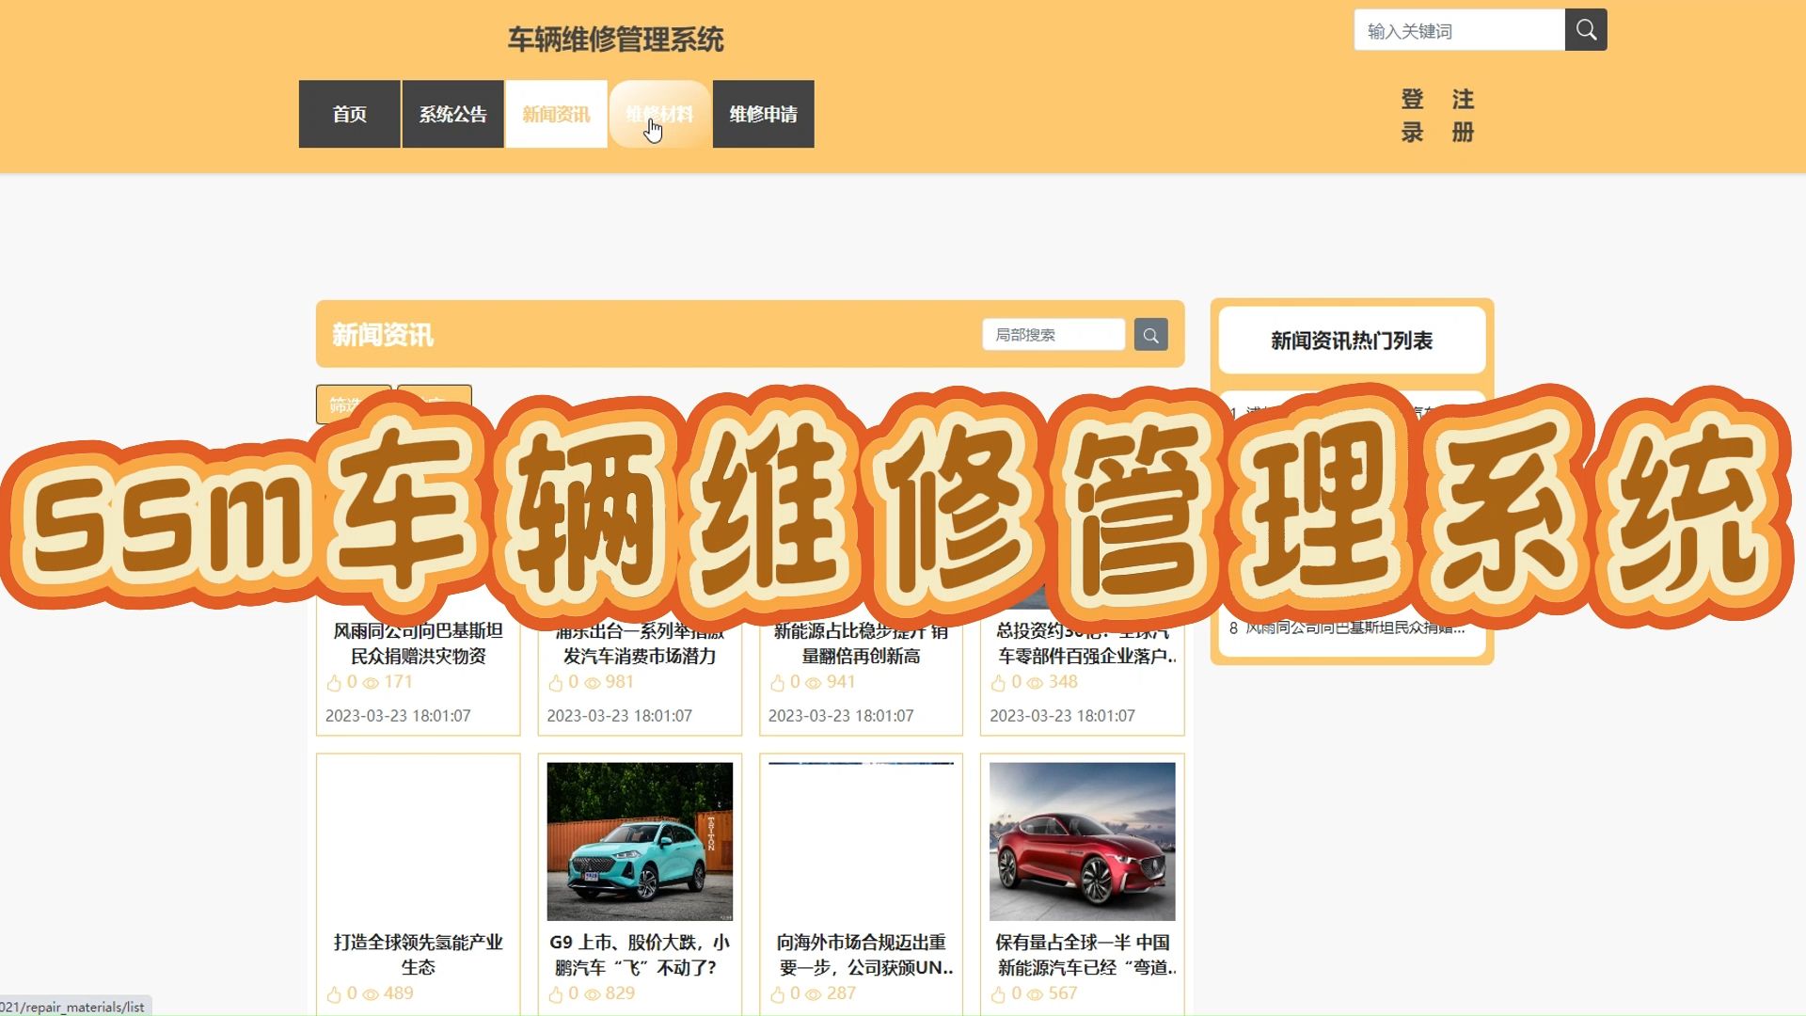Click inside the 输入关键词 search input field
1806x1016 pixels.
1458,29
